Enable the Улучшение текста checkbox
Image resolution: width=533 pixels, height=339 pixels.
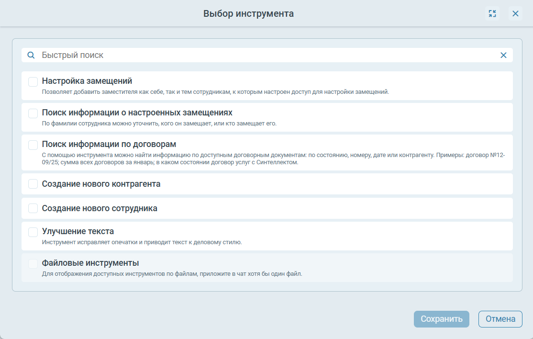(x=33, y=232)
